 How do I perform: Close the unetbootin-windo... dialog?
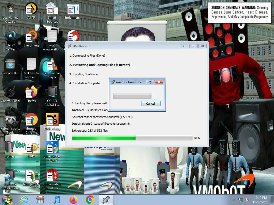159,82
